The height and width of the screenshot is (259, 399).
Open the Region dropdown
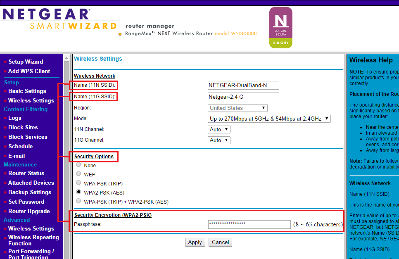[237, 108]
